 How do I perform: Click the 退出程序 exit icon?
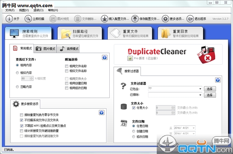[x=190, y=19]
